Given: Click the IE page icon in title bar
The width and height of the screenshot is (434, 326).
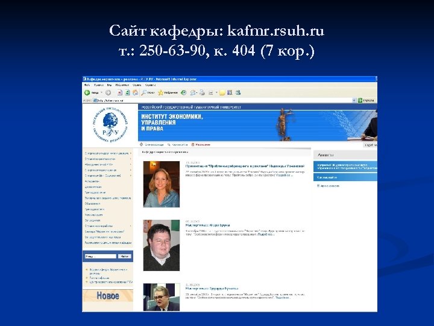Looking at the screenshot, I should (x=85, y=79).
